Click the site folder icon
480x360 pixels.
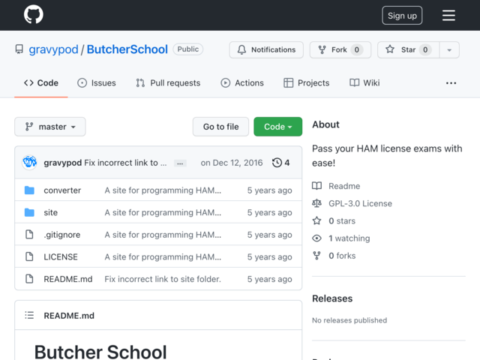coord(29,212)
